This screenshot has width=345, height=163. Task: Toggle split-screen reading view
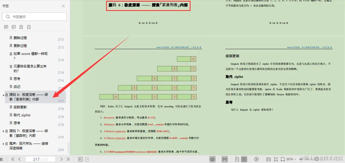pos(225,159)
